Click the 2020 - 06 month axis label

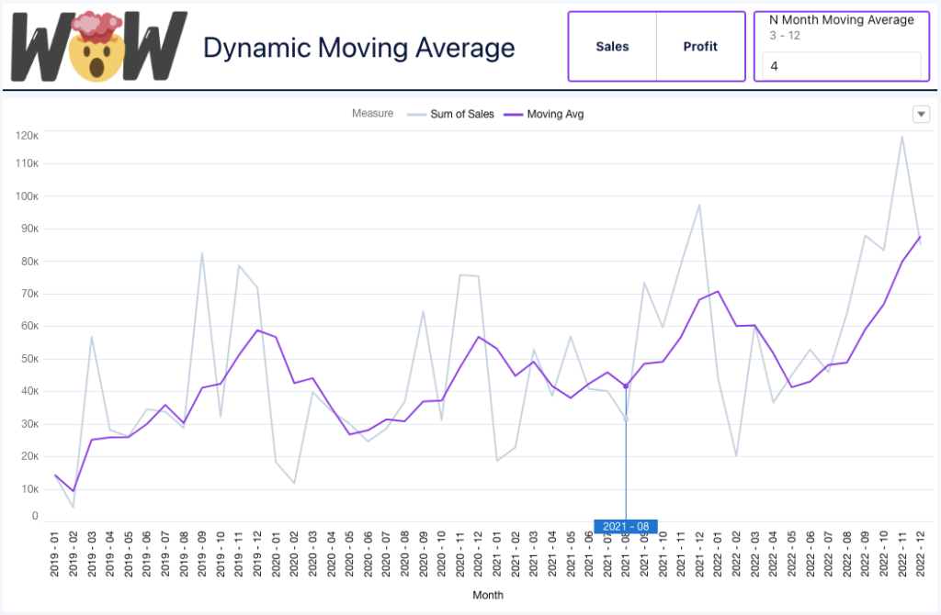click(368, 554)
